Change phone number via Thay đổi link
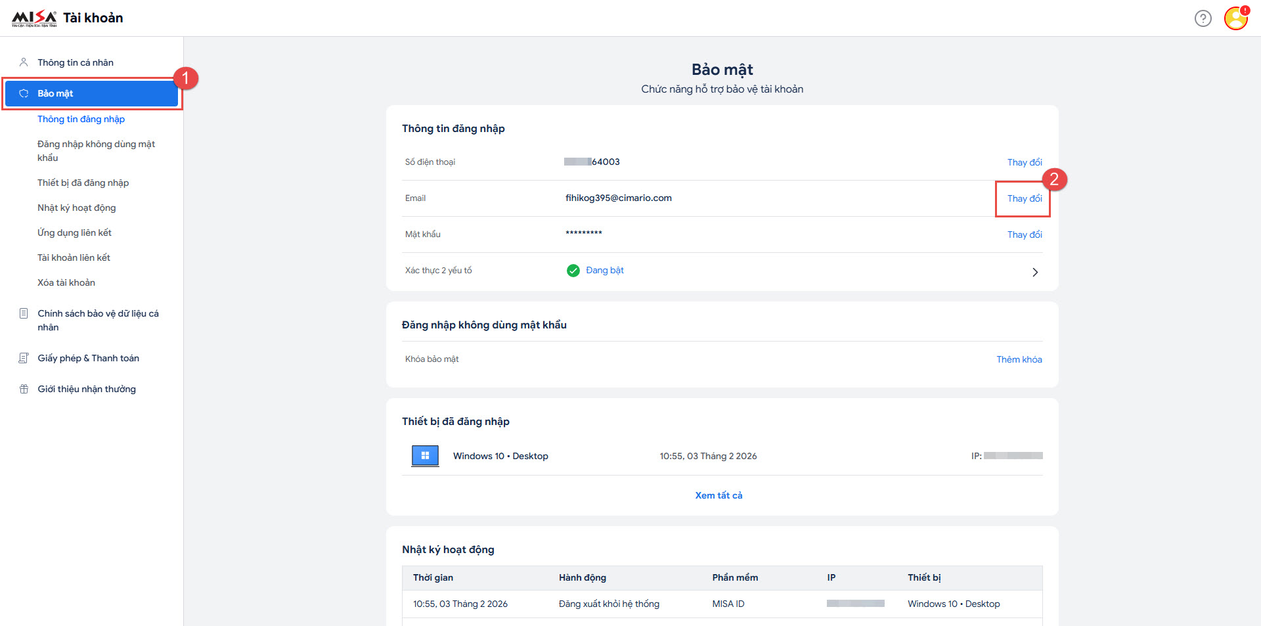 [x=1024, y=162]
